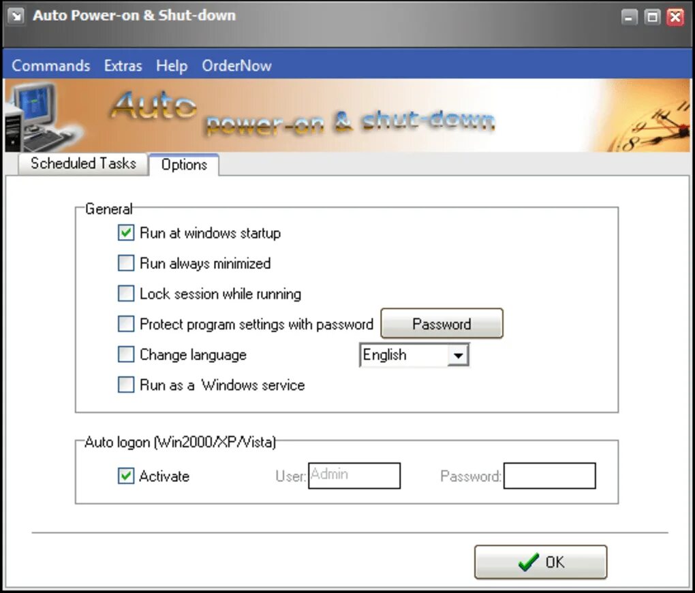This screenshot has width=695, height=593.
Task: Open the OrderNow menu
Action: (x=236, y=65)
